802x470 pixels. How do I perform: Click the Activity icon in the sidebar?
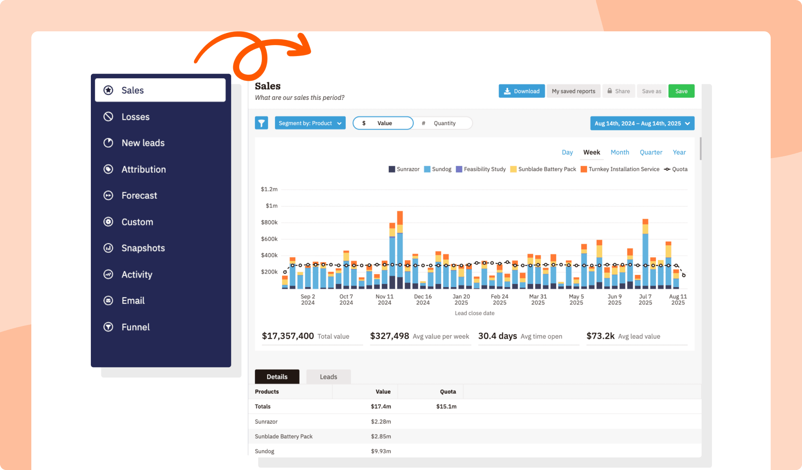[x=108, y=274]
